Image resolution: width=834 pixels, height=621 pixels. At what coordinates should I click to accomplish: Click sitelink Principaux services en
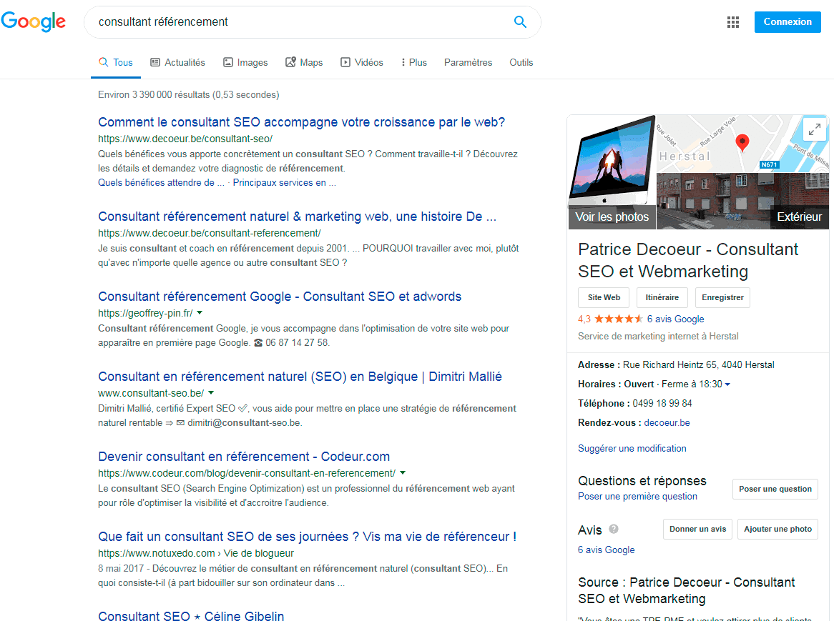click(285, 183)
